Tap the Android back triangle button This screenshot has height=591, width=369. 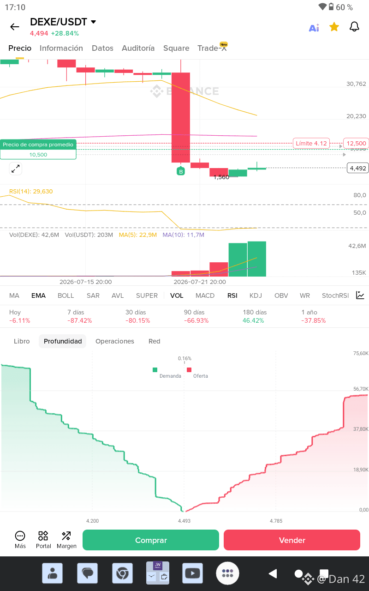tap(273, 573)
